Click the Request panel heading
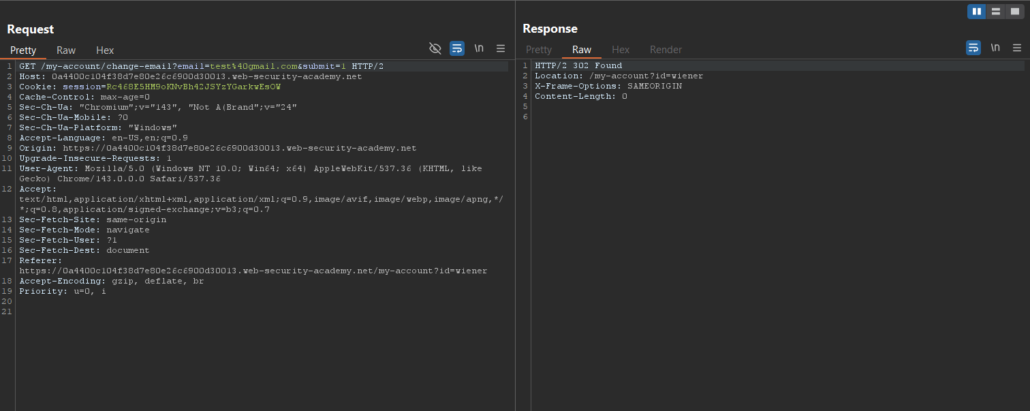The image size is (1030, 411). coord(31,29)
